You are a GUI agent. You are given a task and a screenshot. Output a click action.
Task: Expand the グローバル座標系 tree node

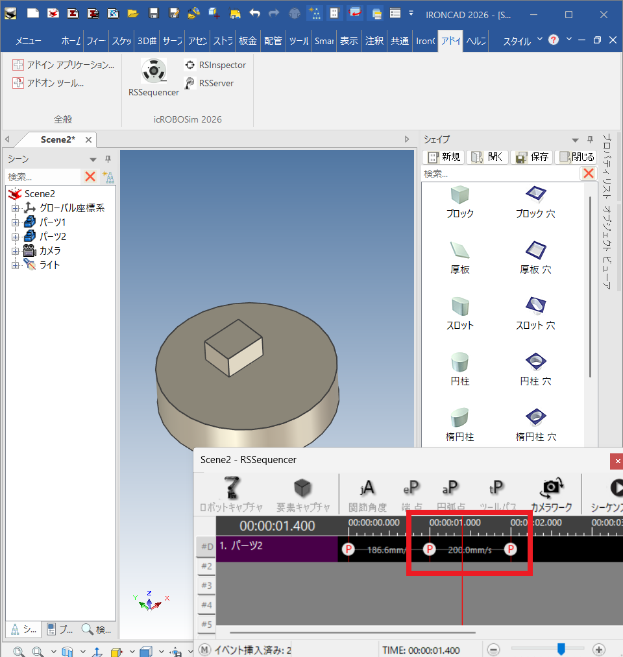[x=15, y=208]
